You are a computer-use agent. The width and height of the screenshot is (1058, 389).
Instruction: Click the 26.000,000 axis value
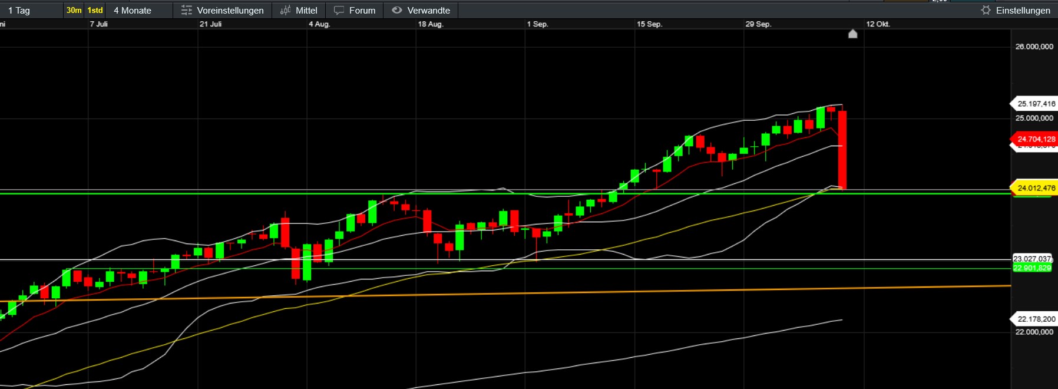1034,47
